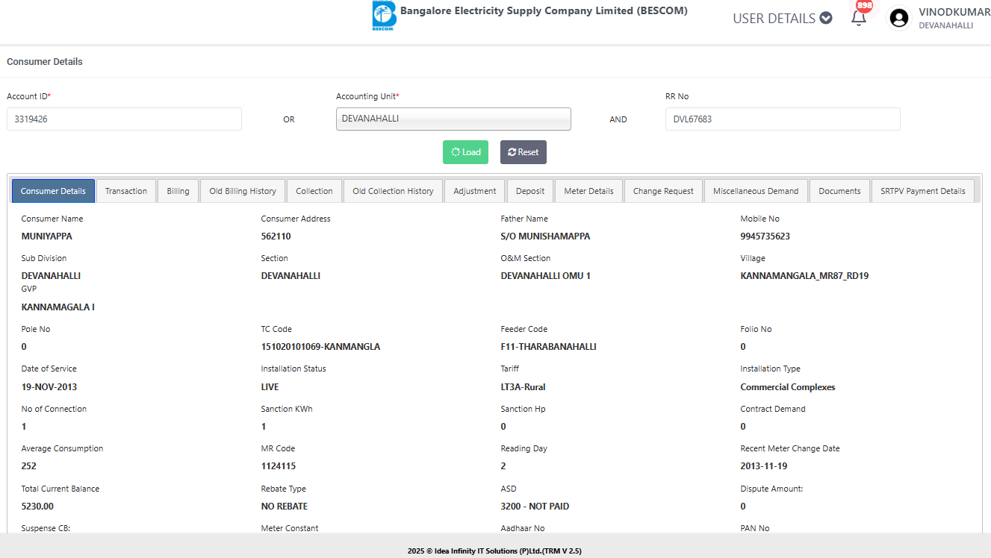
Task: Open the SRTPV Payment Details tab
Action: pyautogui.click(x=922, y=191)
